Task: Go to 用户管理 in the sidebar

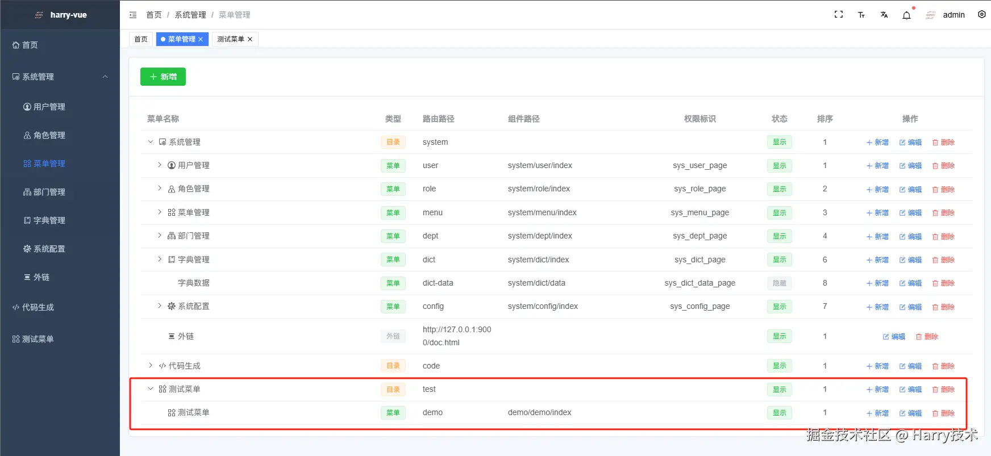Action: [x=60, y=107]
